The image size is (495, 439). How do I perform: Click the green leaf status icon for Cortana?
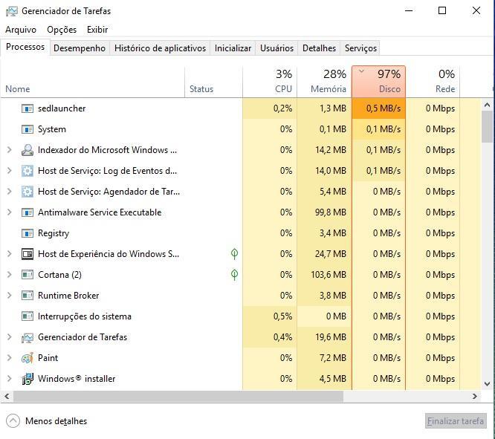pos(234,275)
